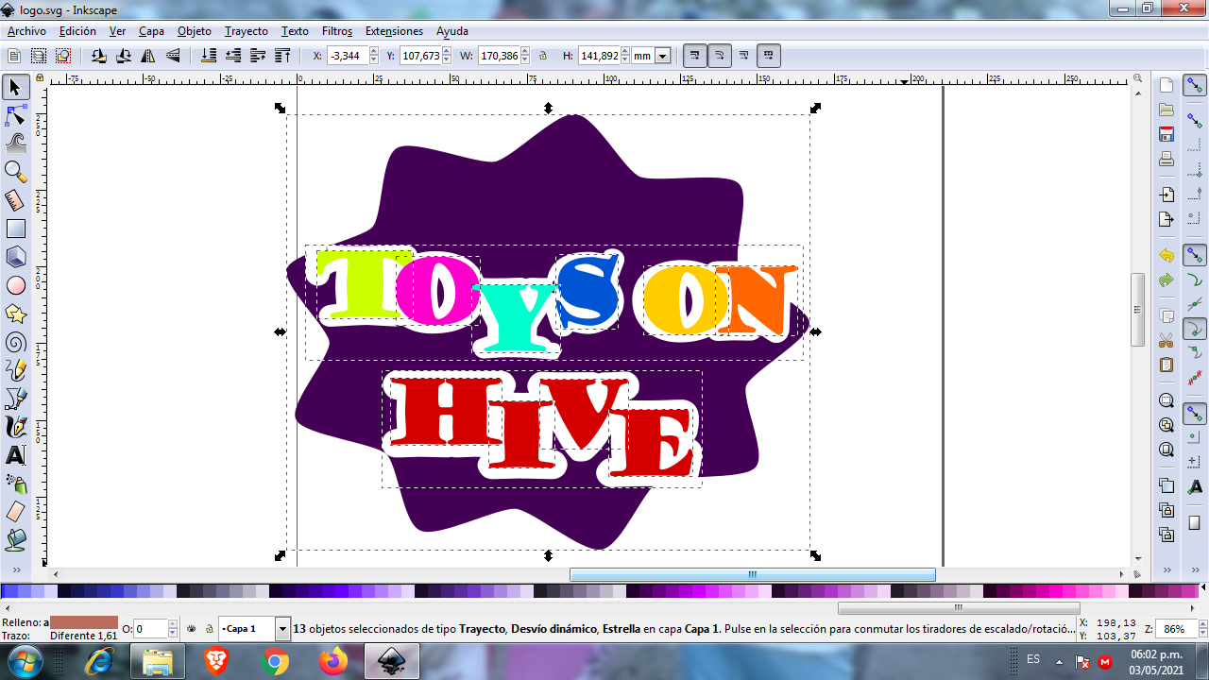
Task: Select the Star and polygon tool
Action: 15,314
